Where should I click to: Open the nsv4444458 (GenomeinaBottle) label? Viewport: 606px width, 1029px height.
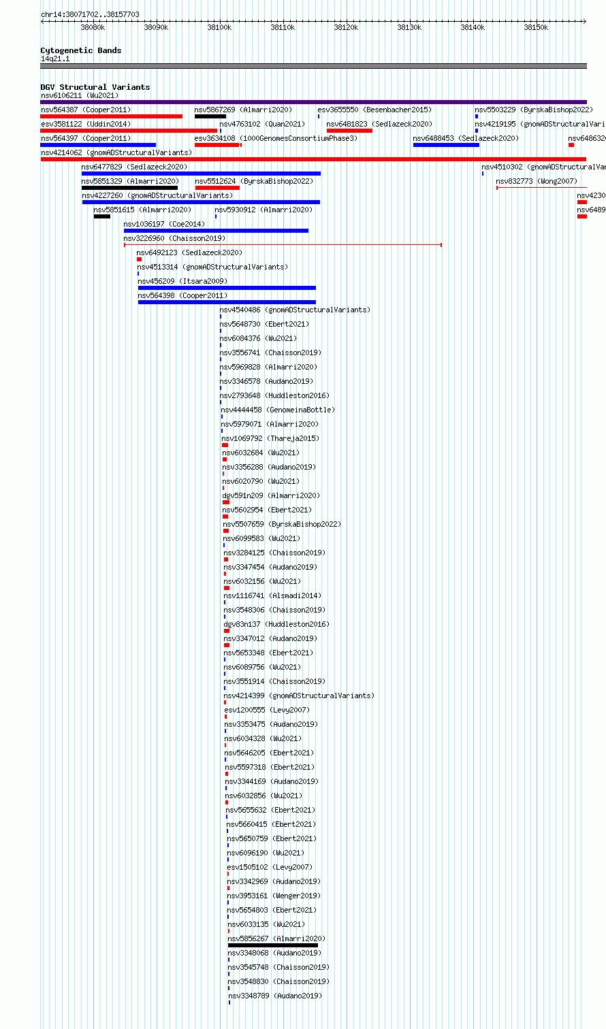click(x=278, y=410)
